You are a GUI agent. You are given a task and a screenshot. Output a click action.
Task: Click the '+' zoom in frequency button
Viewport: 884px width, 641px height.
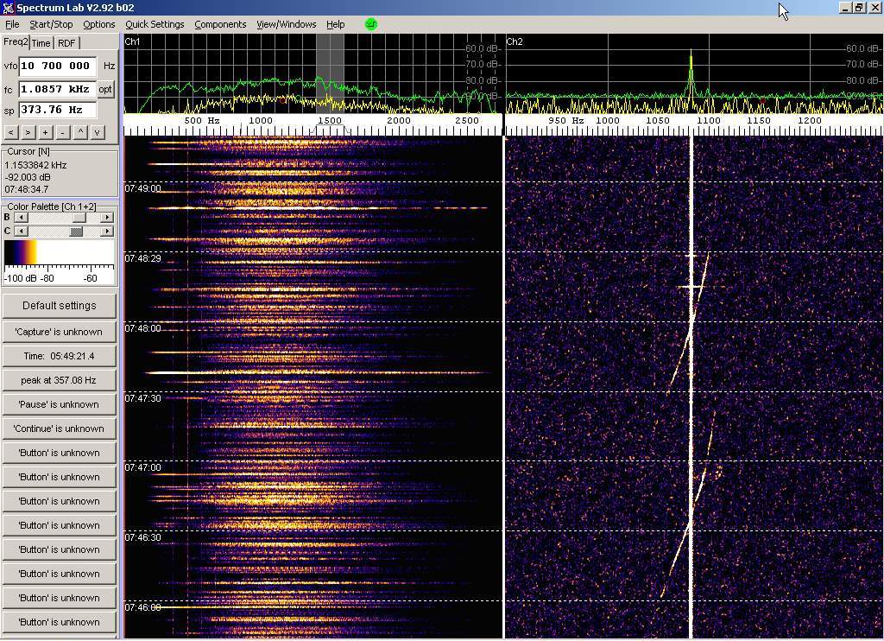click(x=45, y=132)
